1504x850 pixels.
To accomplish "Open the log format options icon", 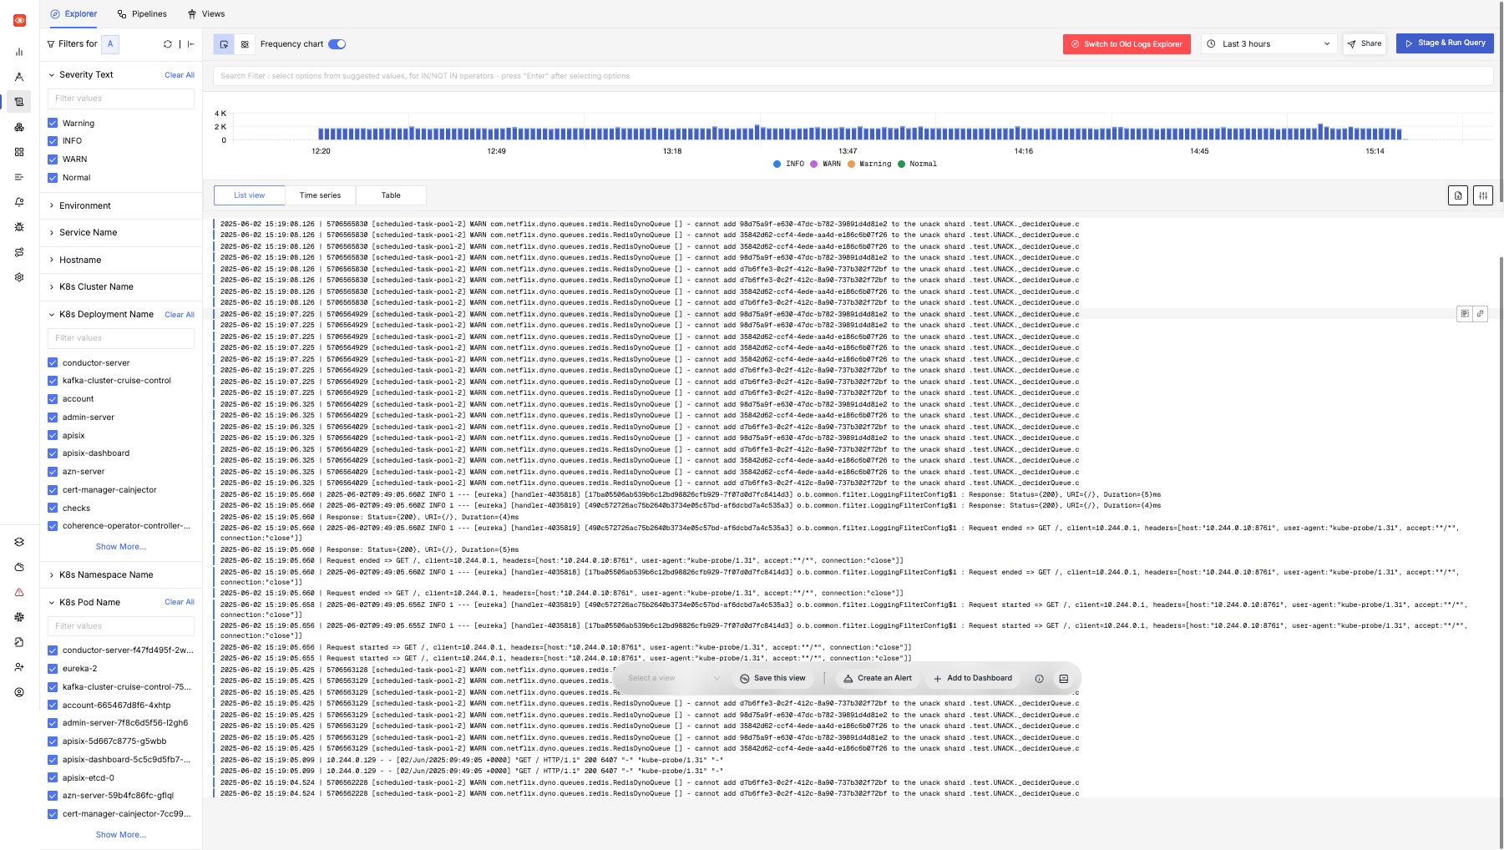I will click(x=1482, y=195).
